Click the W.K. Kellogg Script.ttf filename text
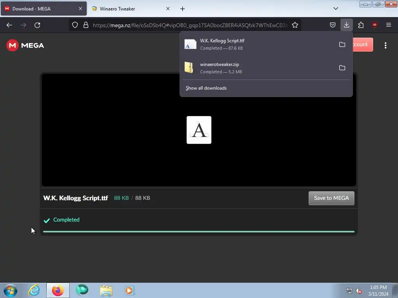 click(x=76, y=198)
